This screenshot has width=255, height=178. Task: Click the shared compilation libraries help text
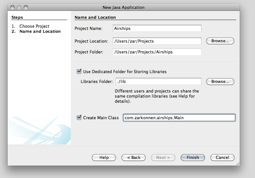click(x=157, y=96)
